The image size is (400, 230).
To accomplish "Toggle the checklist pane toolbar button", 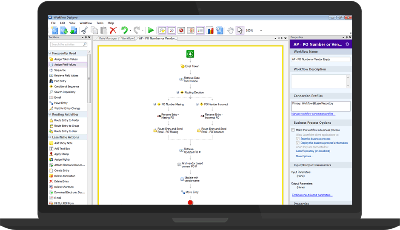I will tap(200, 30).
